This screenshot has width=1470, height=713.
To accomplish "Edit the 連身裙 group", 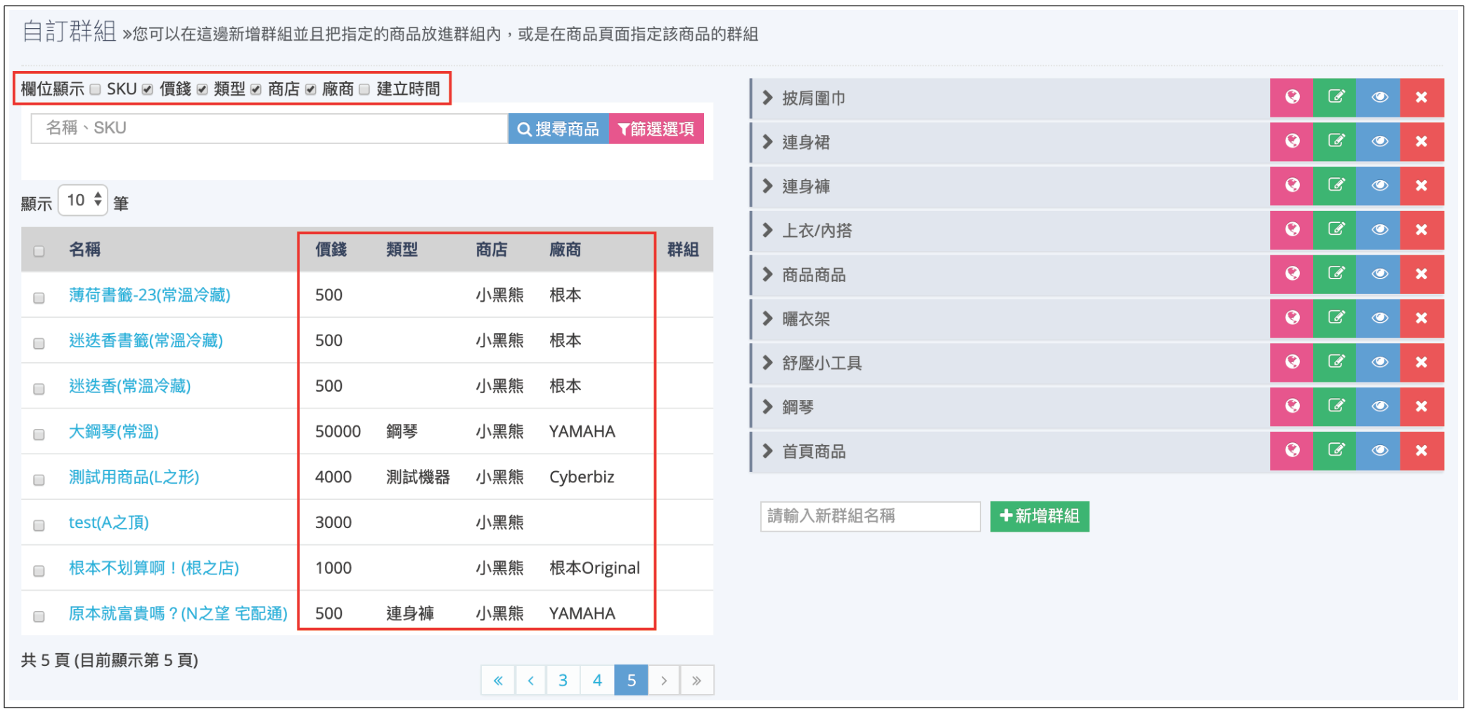I will (x=1336, y=142).
